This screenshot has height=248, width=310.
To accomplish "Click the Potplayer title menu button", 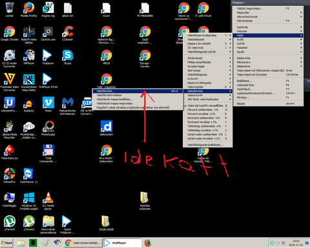I will click(x=239, y=3).
